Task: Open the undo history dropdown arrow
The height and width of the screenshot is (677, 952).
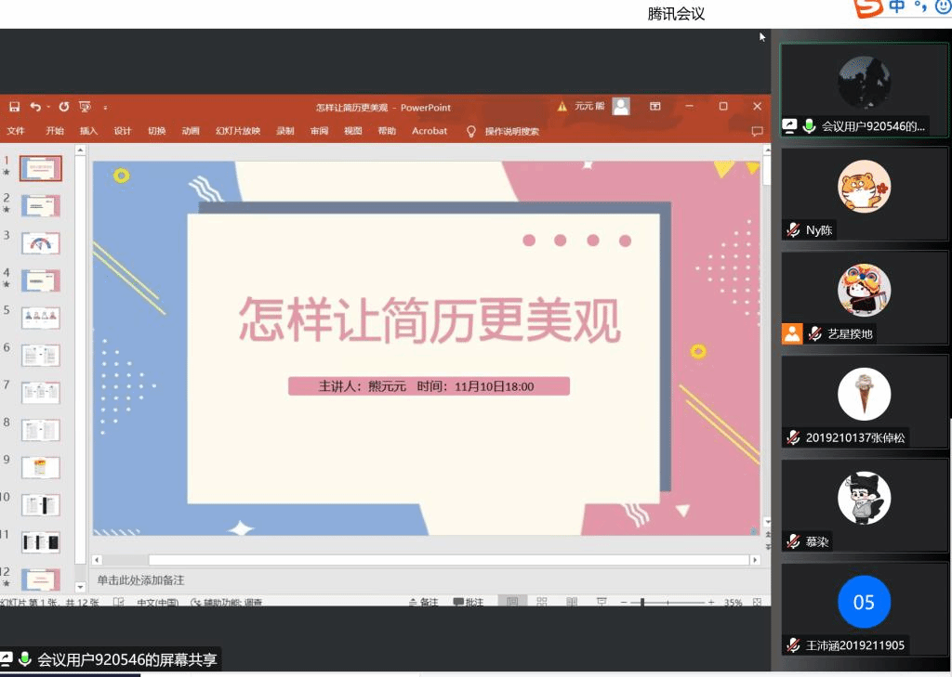Action: [48, 107]
